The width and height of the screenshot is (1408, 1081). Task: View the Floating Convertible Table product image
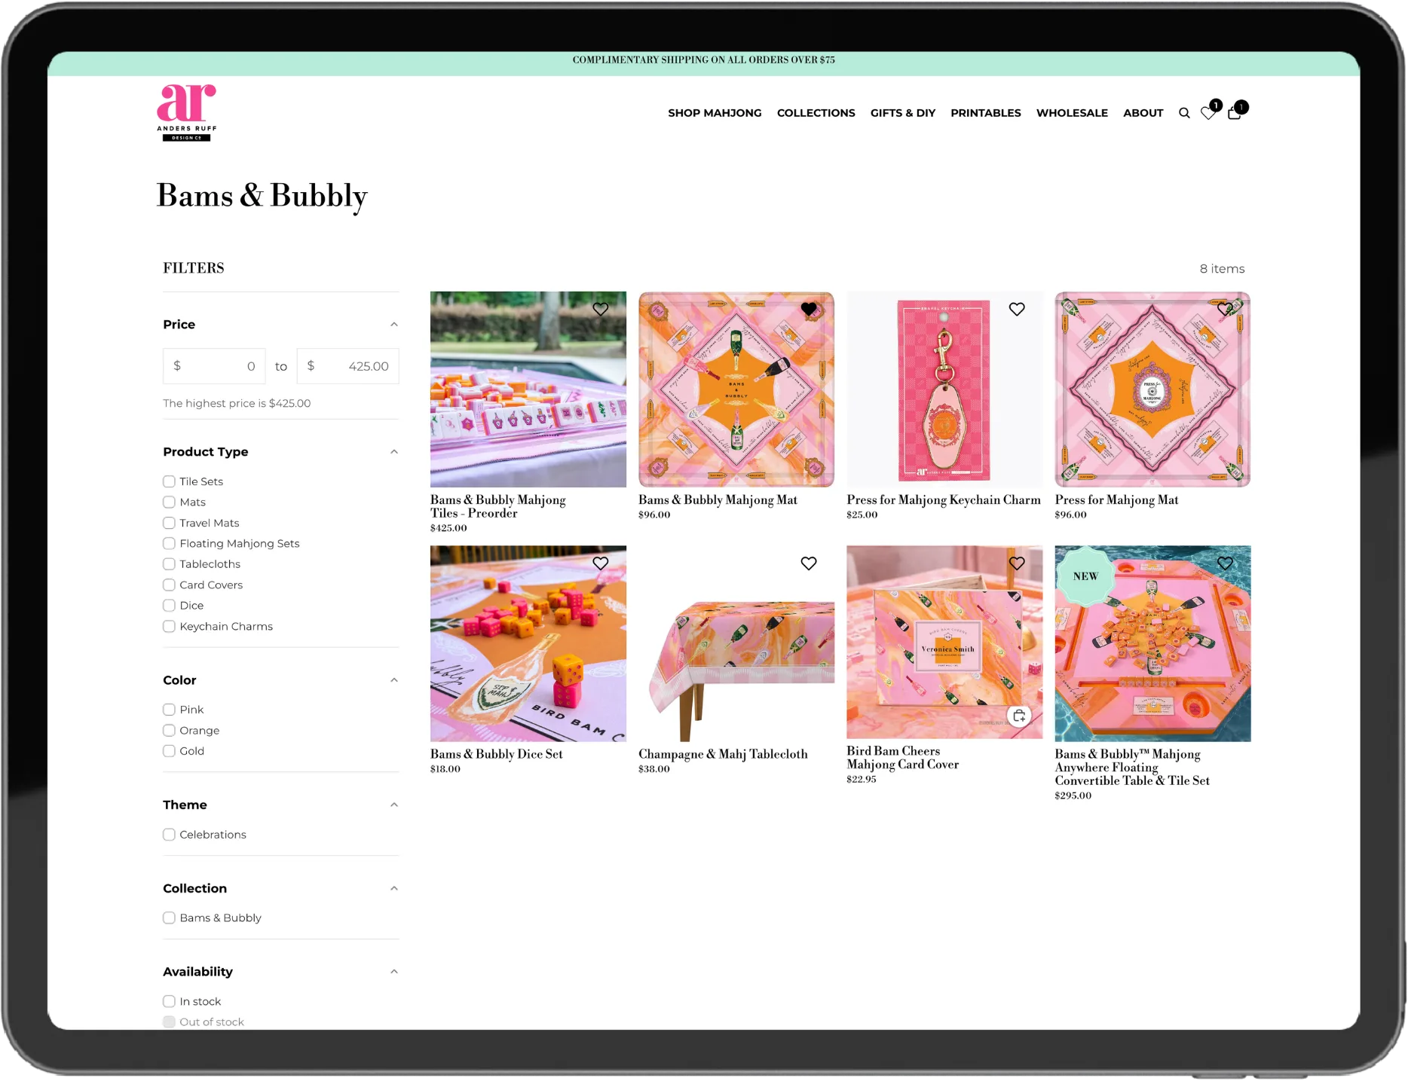(1152, 644)
